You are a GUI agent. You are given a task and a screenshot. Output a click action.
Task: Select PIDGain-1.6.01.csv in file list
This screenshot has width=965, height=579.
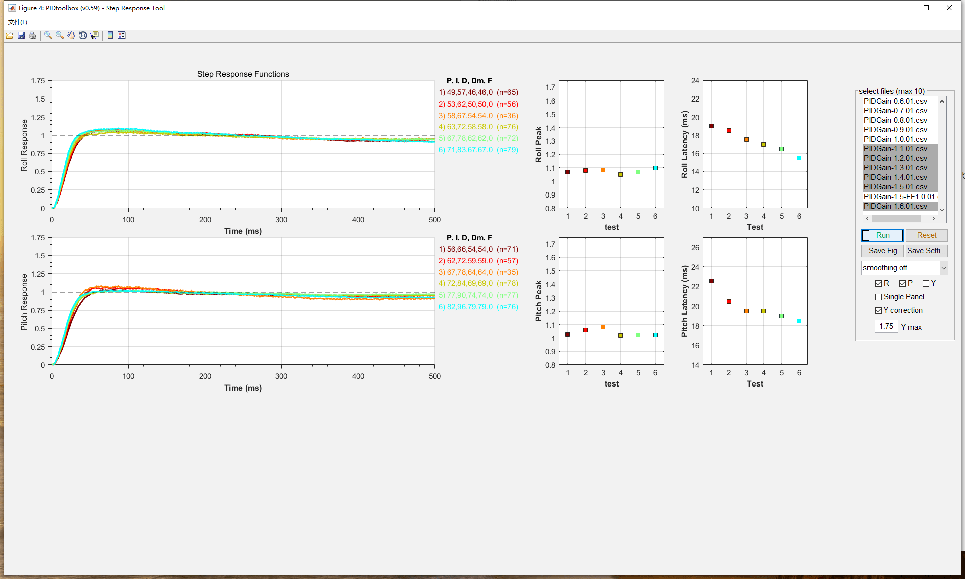900,206
